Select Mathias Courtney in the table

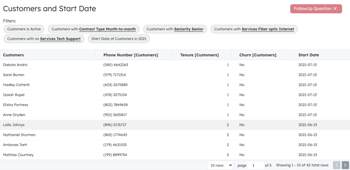pos(18,155)
